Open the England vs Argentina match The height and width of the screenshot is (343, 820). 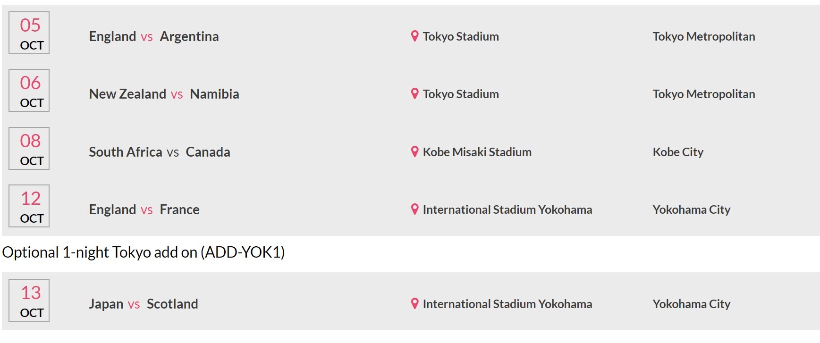(x=154, y=36)
